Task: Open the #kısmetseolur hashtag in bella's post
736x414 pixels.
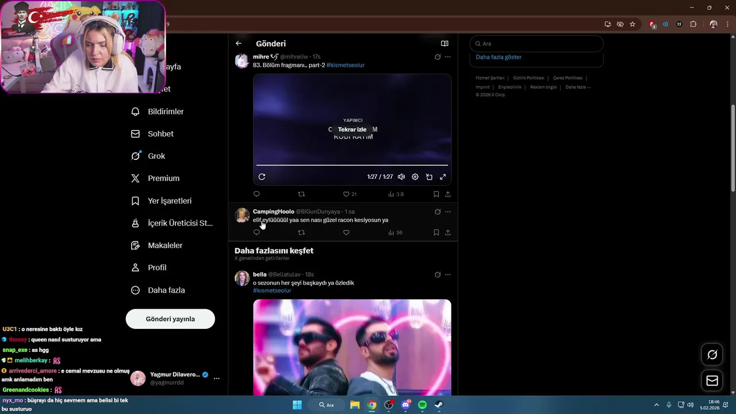Action: pos(272,290)
